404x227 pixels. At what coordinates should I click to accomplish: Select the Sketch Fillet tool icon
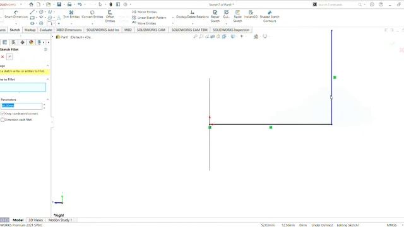pos(49,23)
